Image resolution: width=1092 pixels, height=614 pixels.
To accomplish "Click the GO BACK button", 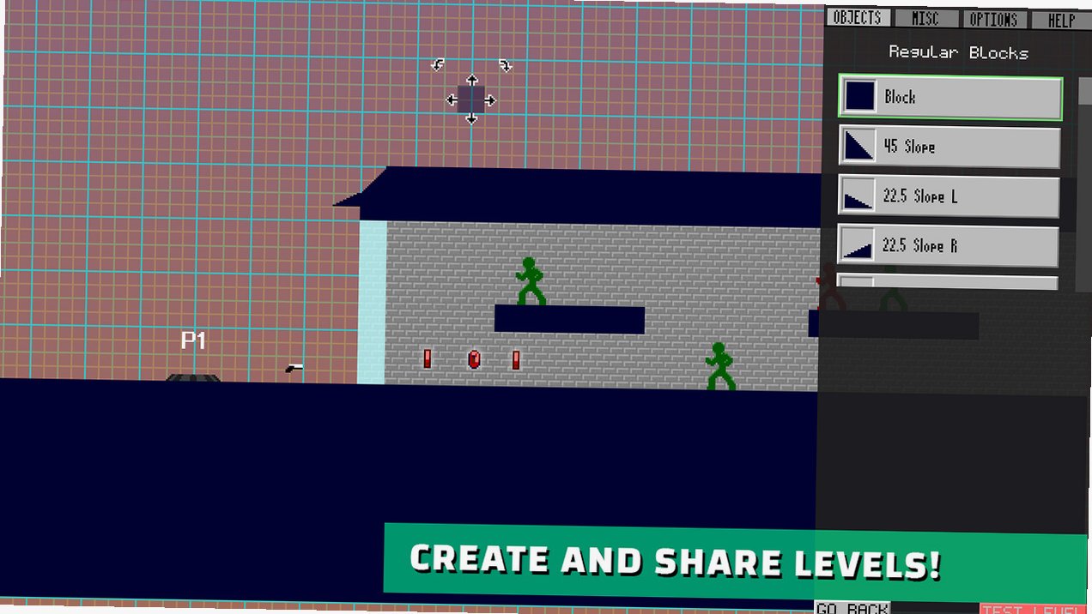I will click(x=852, y=608).
